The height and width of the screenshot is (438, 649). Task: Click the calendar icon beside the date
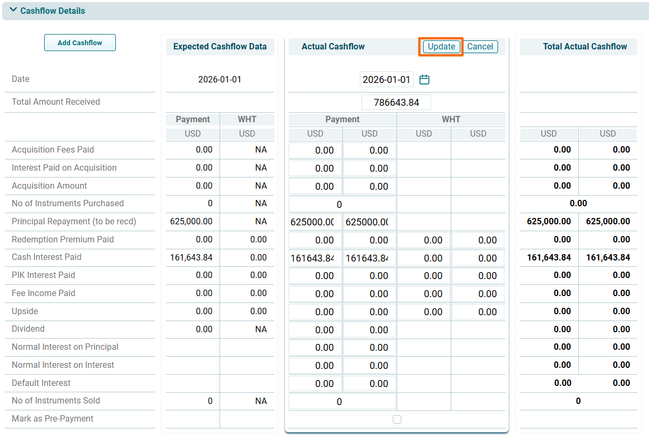424,80
